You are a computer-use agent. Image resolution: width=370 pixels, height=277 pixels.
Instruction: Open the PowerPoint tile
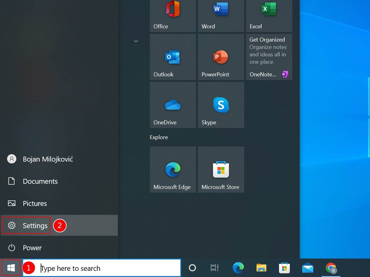tap(221, 57)
